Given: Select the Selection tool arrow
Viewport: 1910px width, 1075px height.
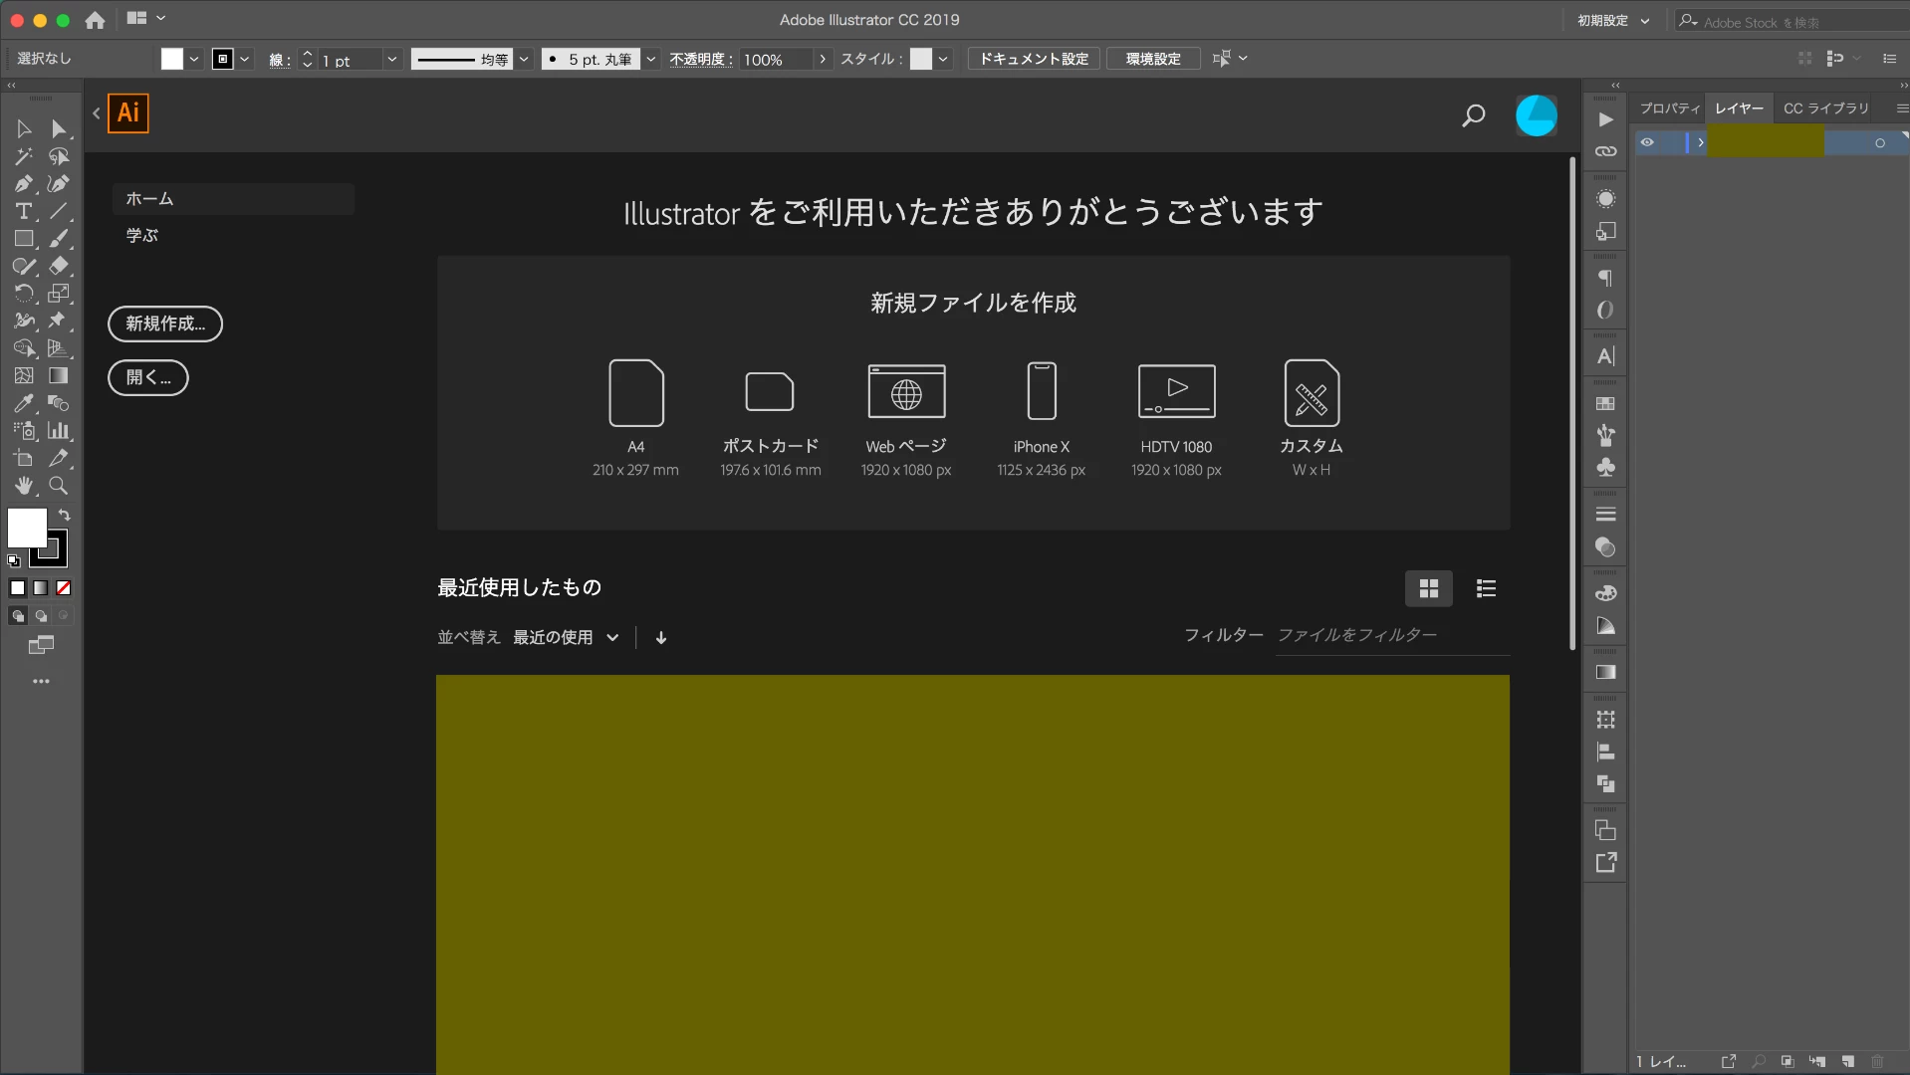Looking at the screenshot, I should point(24,128).
